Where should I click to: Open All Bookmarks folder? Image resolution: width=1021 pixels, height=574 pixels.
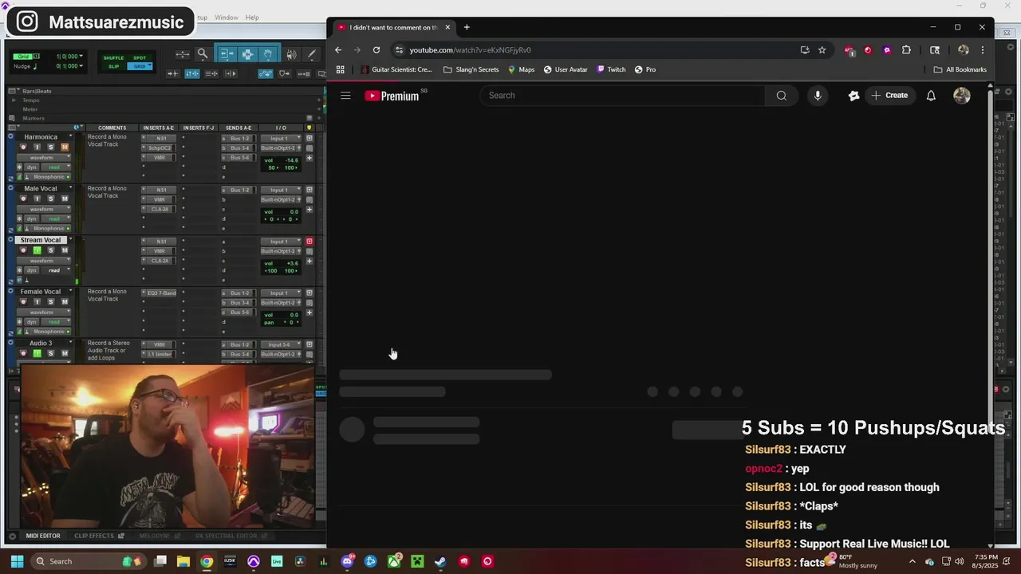pos(960,69)
